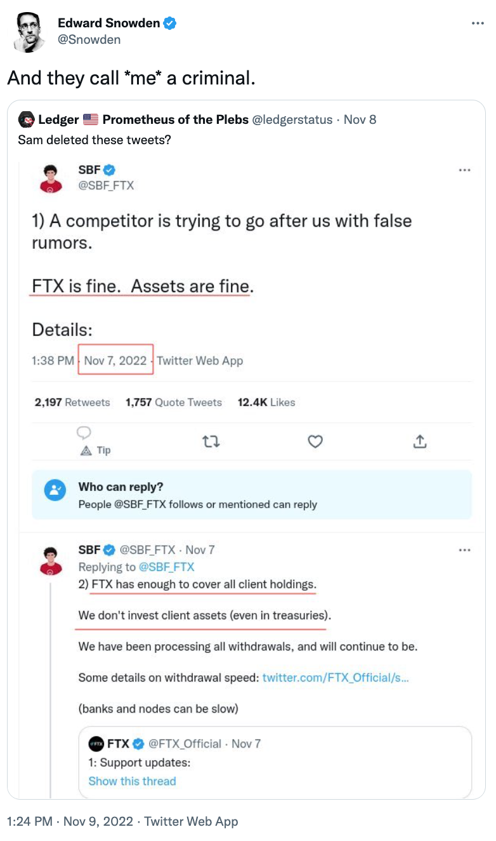Click the @SBF_FTX mention after Replying to
Viewport: 496px width, 841px height.
click(x=168, y=567)
